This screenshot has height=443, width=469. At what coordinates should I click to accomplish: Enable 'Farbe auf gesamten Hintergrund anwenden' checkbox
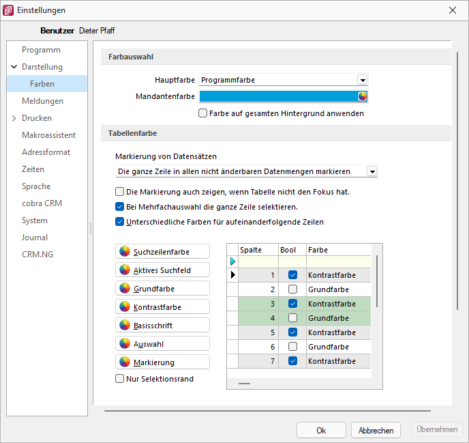203,113
